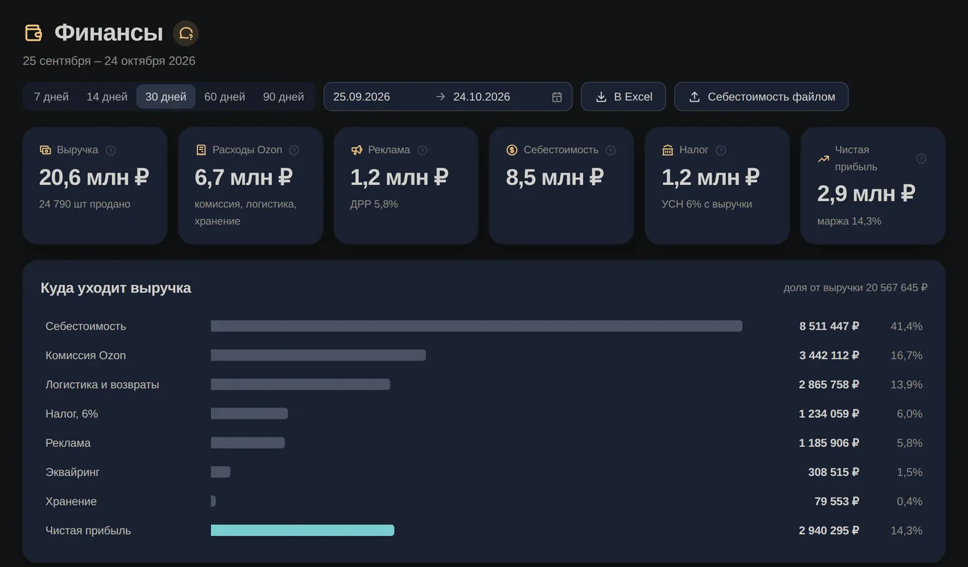Select the 7 дней period
Viewport: 968px width, 567px height.
[51, 97]
